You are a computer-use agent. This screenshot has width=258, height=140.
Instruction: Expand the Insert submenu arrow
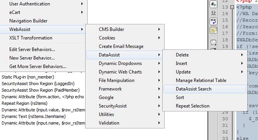point(242,63)
